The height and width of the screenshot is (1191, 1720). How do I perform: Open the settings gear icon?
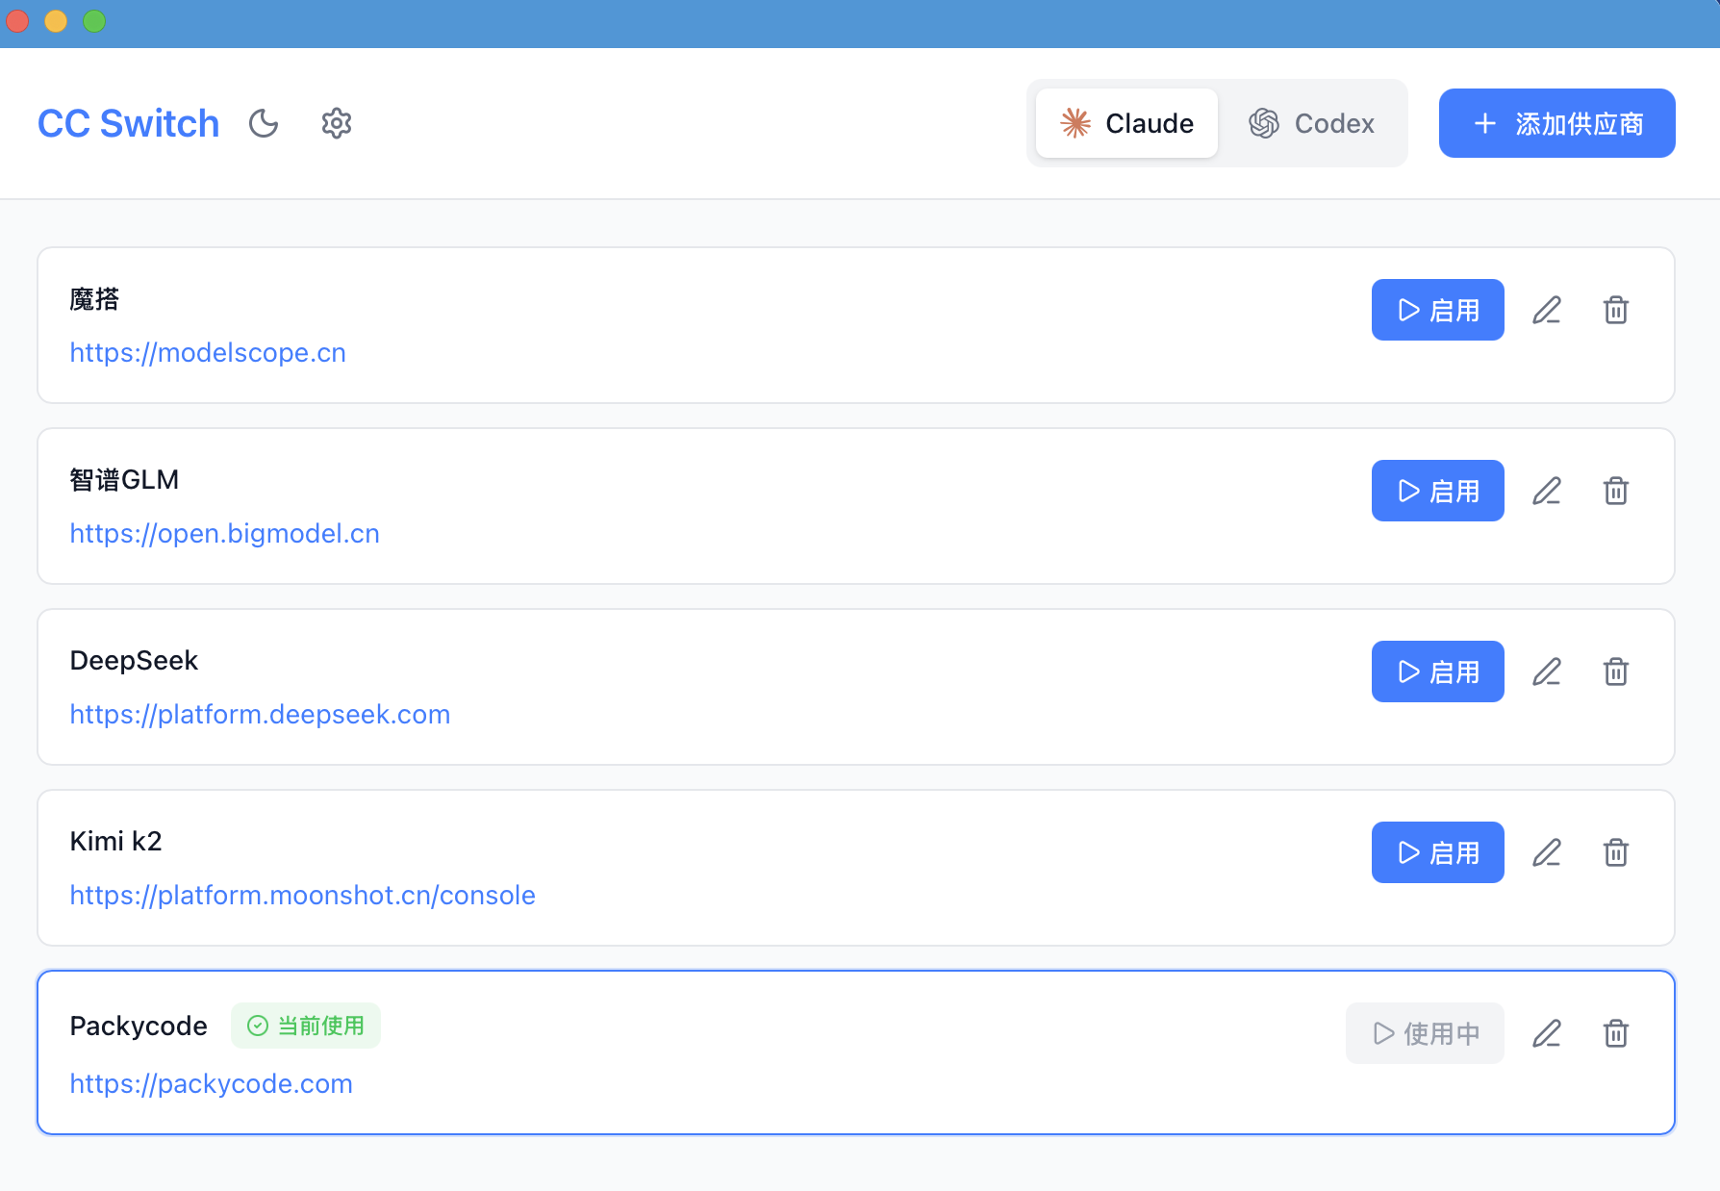pos(336,123)
